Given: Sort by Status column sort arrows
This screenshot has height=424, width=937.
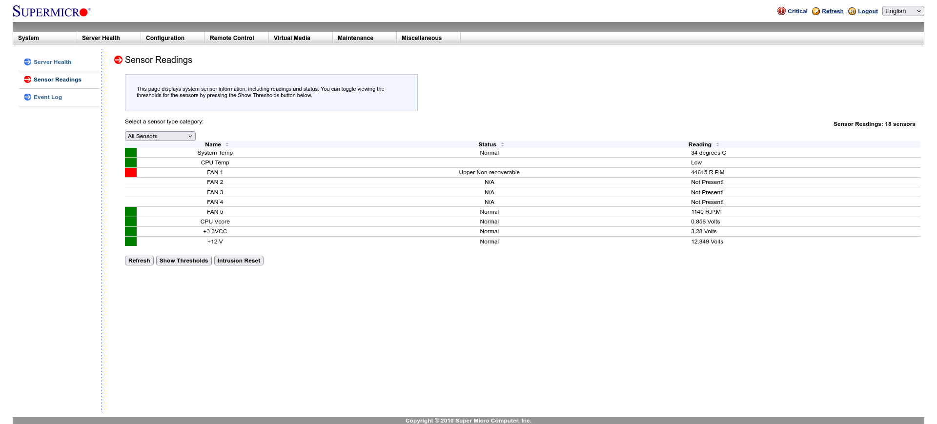Looking at the screenshot, I should [502, 144].
